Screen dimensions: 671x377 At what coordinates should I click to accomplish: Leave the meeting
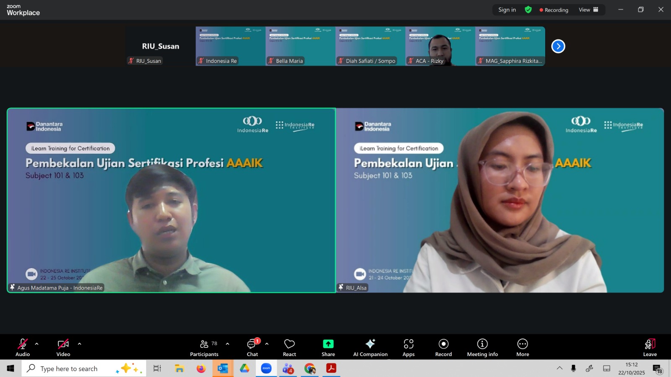coord(650,347)
